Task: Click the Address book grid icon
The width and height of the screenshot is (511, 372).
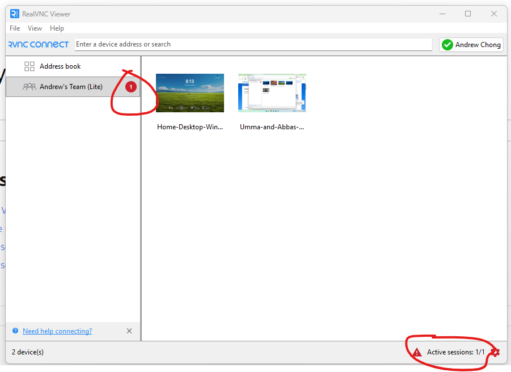Action: pyautogui.click(x=29, y=66)
